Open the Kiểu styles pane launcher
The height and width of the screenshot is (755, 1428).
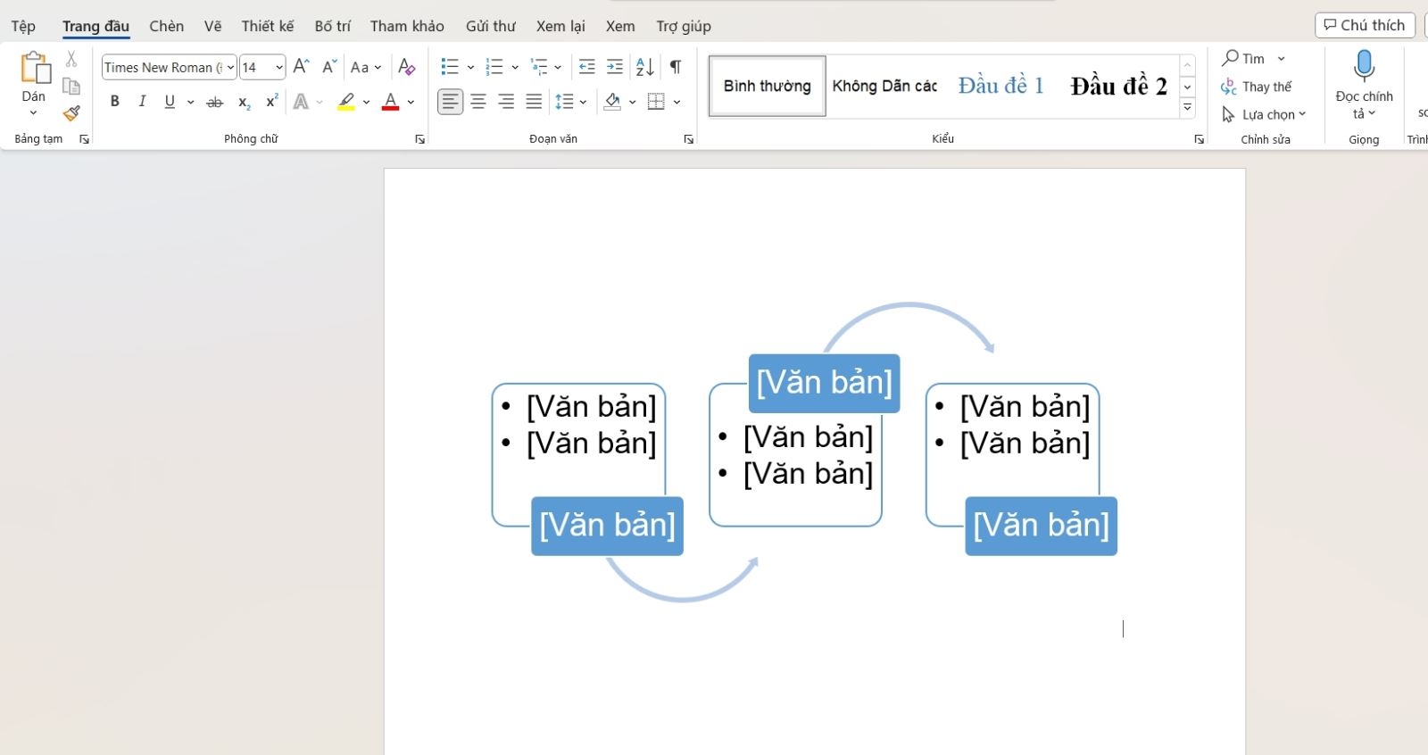[x=1199, y=139]
